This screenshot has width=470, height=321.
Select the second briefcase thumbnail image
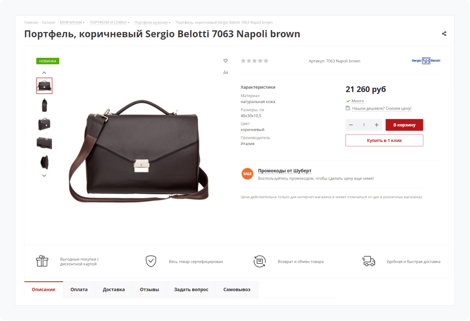pyautogui.click(x=44, y=105)
